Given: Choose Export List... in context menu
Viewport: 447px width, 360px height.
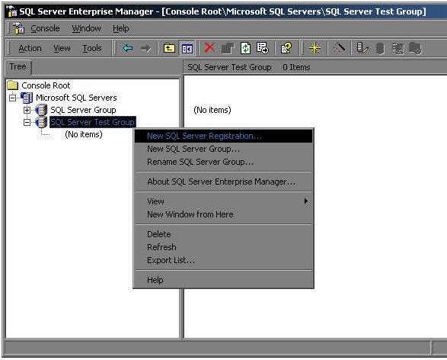Looking at the screenshot, I should pos(224,260).
